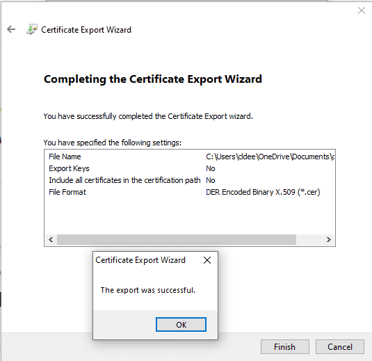Confirm the success message with OK
The image size is (372, 361).
click(x=181, y=324)
